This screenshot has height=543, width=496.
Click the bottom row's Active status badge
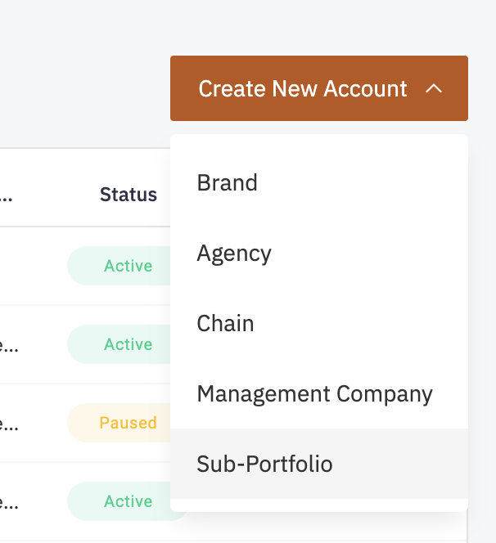[128, 501]
